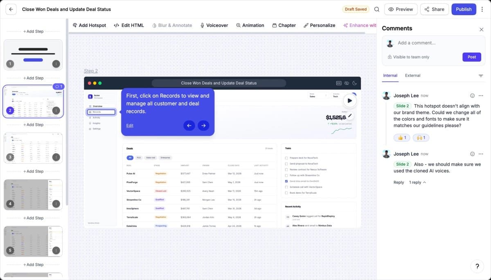Open the comments filter icon

point(481,76)
